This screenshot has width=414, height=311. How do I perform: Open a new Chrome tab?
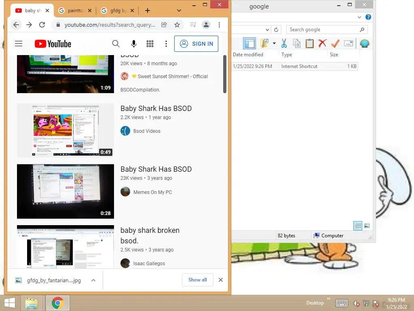tap(148, 11)
